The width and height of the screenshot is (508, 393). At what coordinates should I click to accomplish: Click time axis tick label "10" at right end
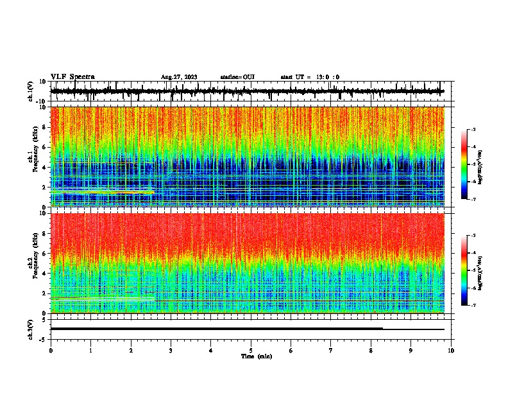point(451,351)
